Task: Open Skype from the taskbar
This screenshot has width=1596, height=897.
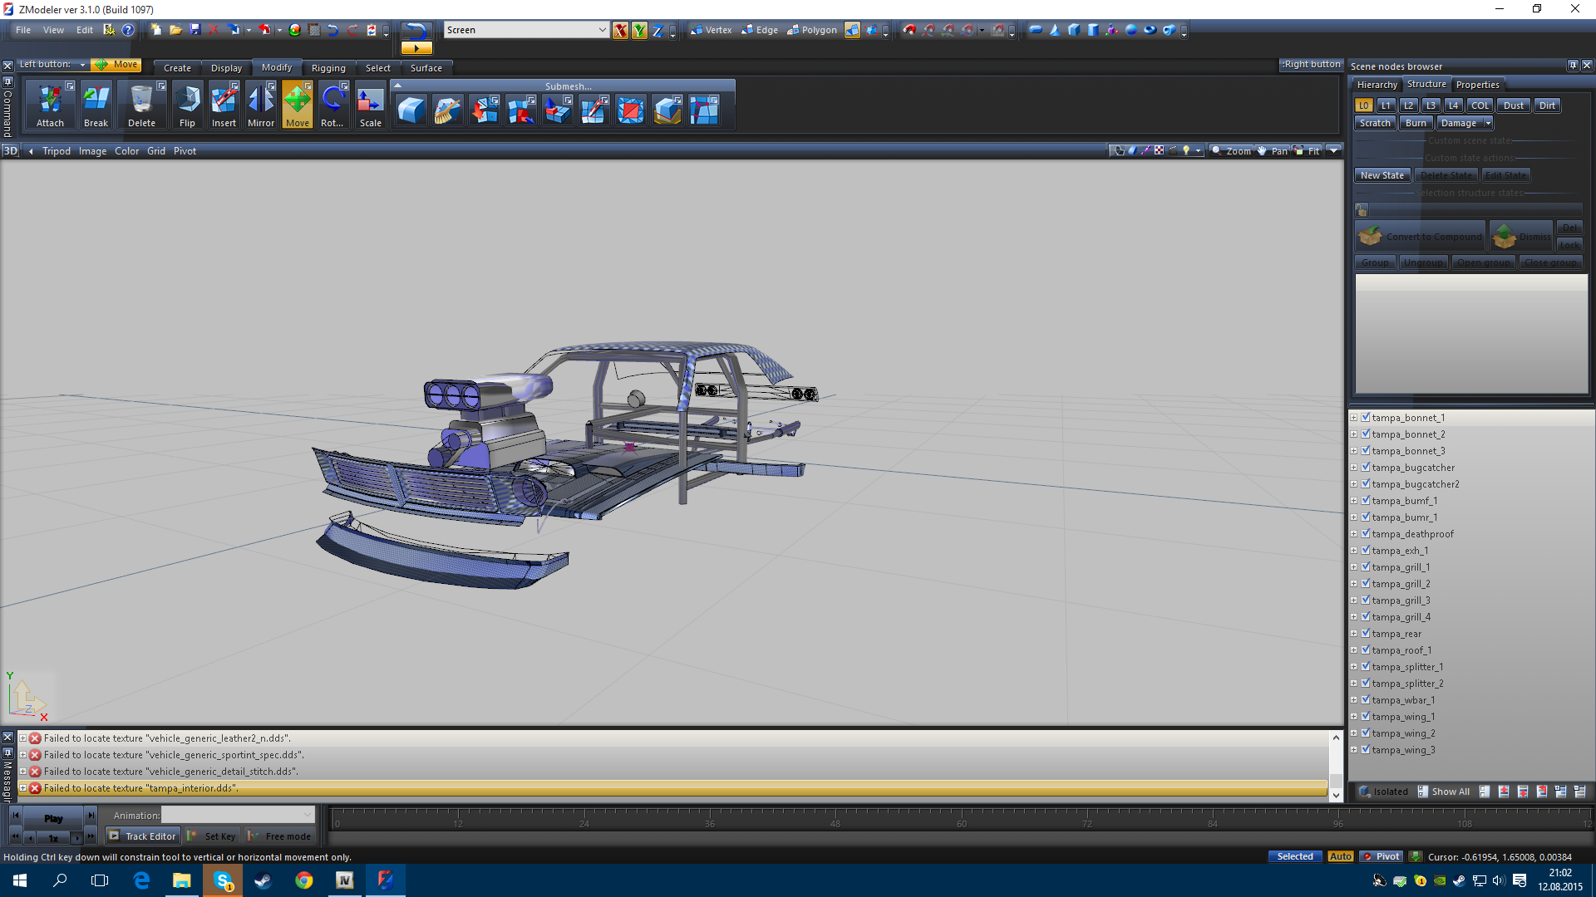Action: (x=223, y=880)
